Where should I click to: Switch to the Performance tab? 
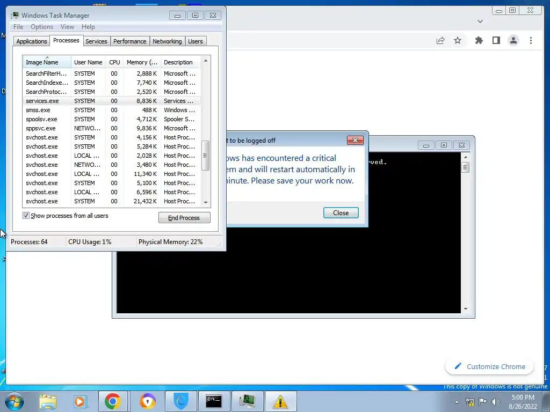pyautogui.click(x=129, y=41)
